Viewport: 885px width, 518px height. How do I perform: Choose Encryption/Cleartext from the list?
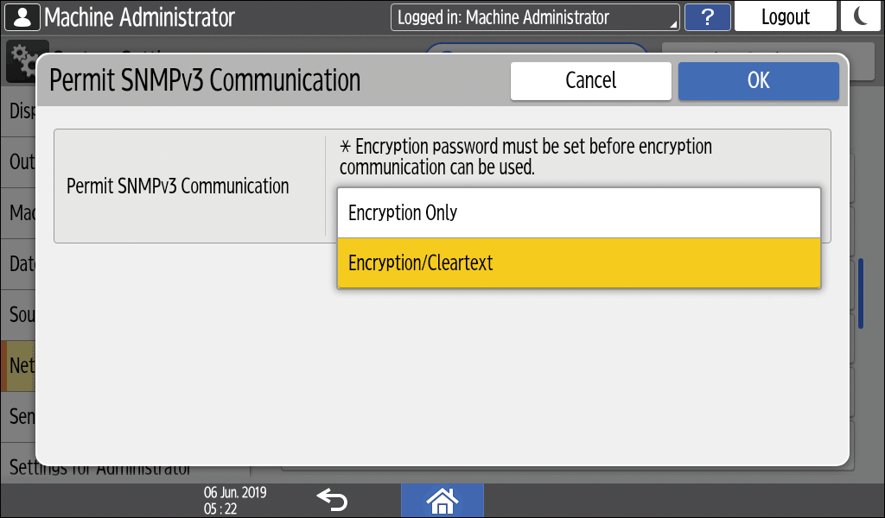[x=578, y=263]
